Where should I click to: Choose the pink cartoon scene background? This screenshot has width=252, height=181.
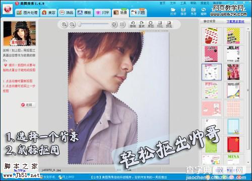pos(212,108)
